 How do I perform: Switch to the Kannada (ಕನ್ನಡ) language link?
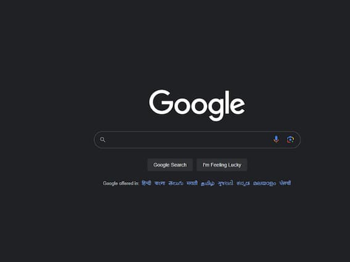click(x=243, y=183)
